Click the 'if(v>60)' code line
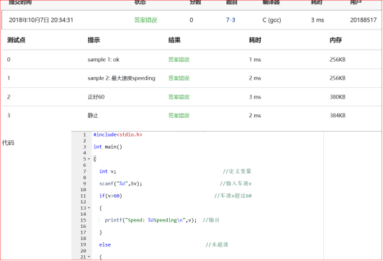Viewport: 383px width, 261px height. coord(110,196)
